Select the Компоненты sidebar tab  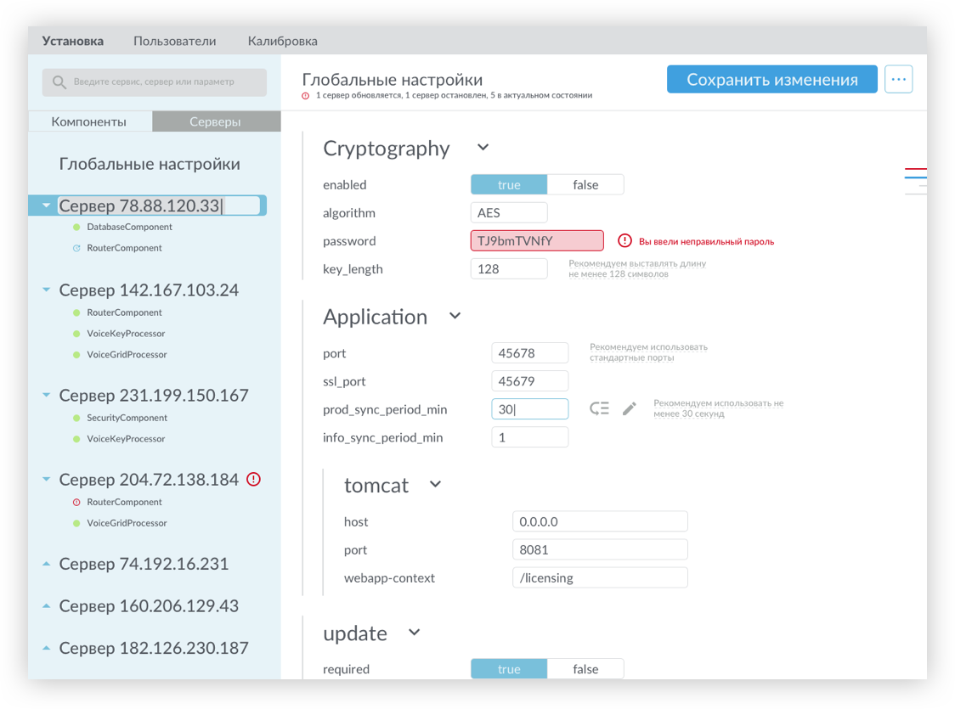point(89,121)
